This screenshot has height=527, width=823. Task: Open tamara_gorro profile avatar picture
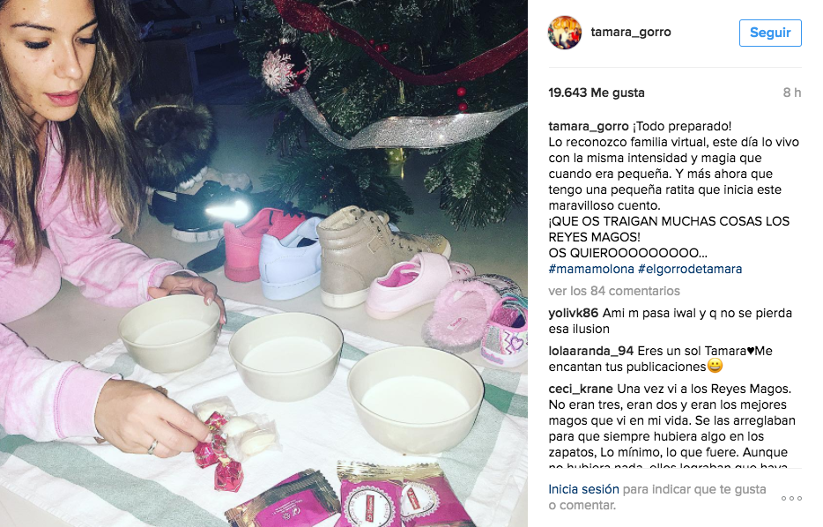[x=565, y=33]
